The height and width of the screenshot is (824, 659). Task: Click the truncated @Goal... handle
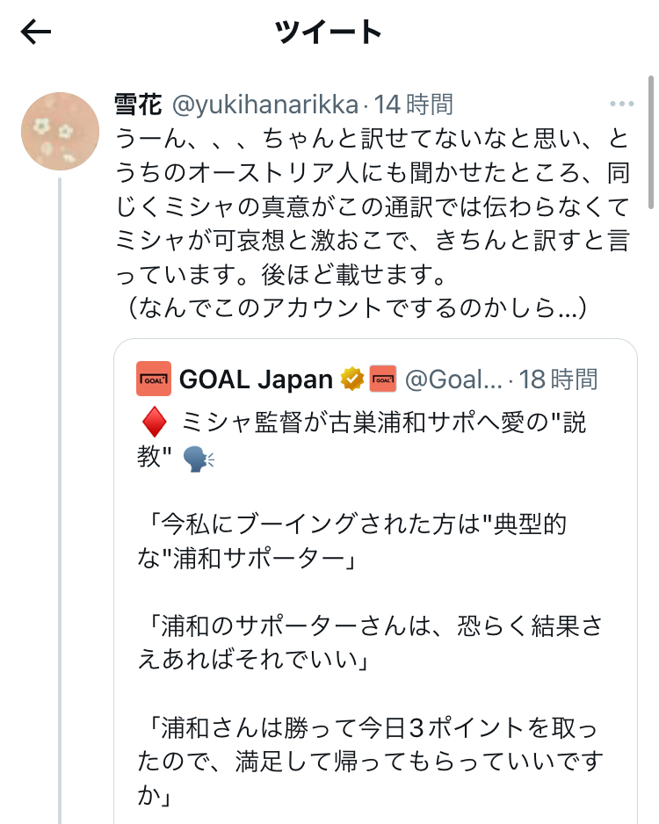pyautogui.click(x=453, y=379)
